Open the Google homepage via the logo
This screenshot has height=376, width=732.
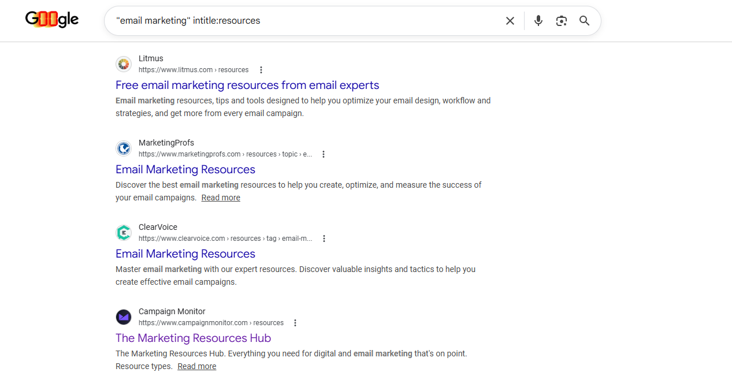pos(52,19)
